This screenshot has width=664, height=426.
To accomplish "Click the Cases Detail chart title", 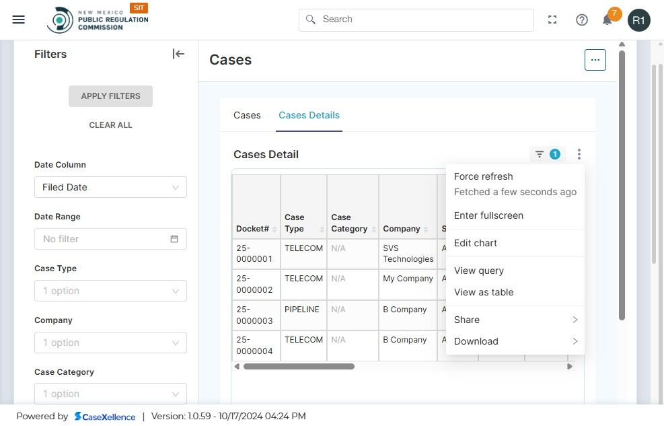I will tap(266, 155).
